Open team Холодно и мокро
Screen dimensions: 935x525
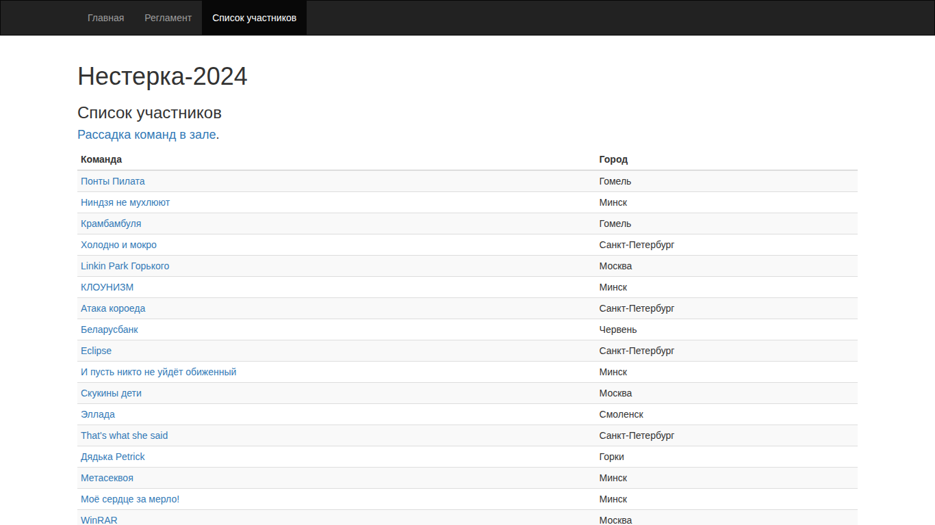118,245
